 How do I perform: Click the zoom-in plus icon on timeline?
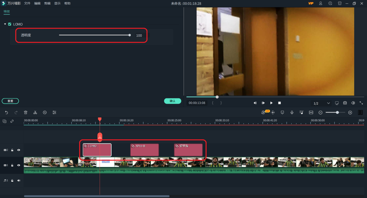[x=350, y=113]
